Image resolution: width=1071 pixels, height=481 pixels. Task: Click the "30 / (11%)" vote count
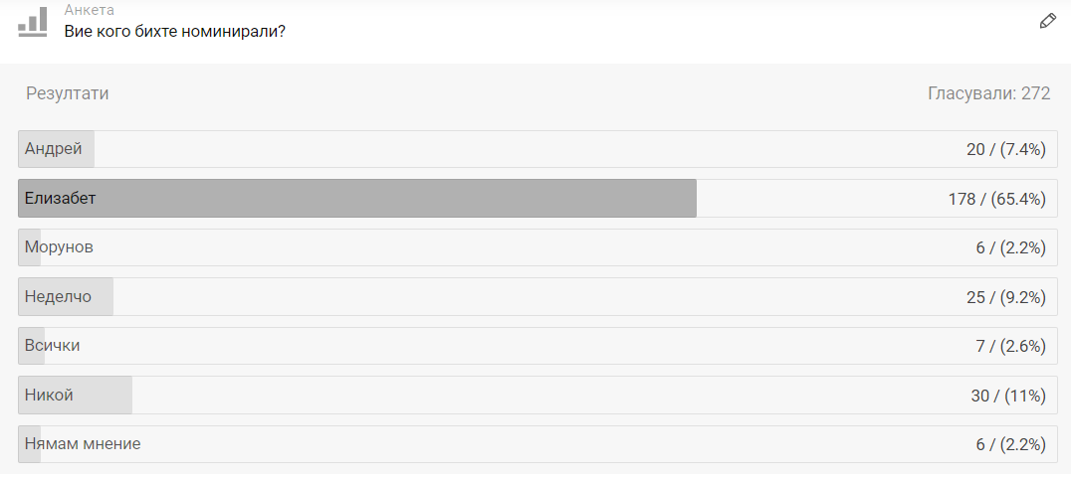pos(1008,396)
